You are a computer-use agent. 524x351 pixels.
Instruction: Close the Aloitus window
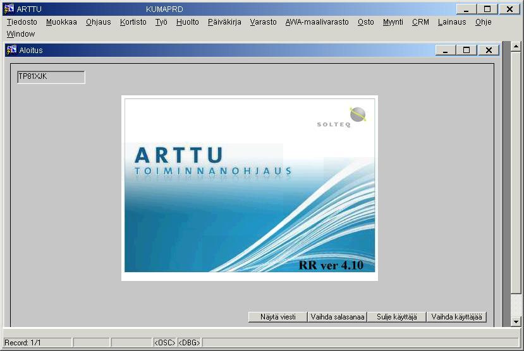pyautogui.click(x=489, y=51)
